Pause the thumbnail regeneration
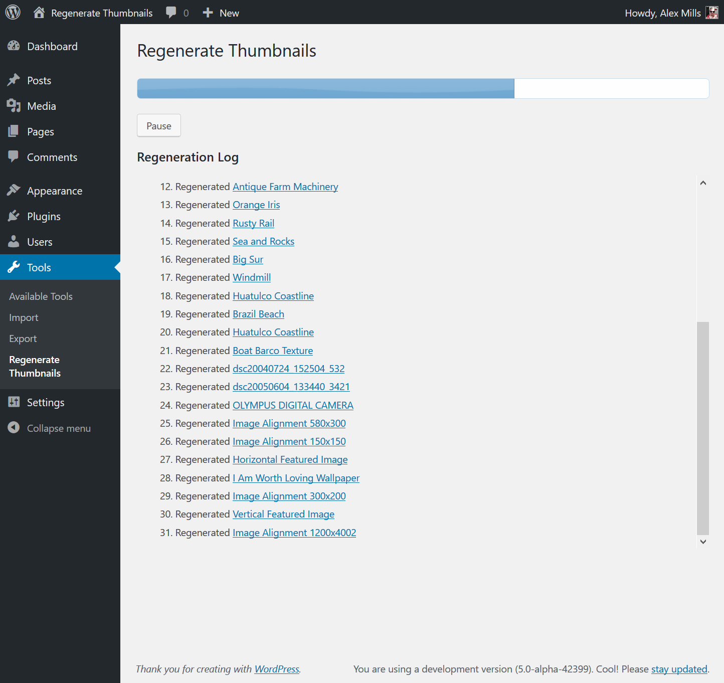724x683 pixels. click(159, 125)
